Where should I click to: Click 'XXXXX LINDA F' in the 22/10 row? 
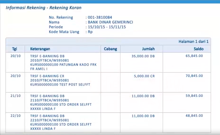[x=43, y=128]
